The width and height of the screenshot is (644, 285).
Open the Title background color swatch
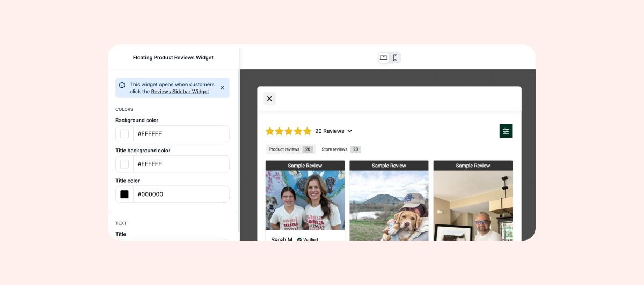click(x=125, y=164)
